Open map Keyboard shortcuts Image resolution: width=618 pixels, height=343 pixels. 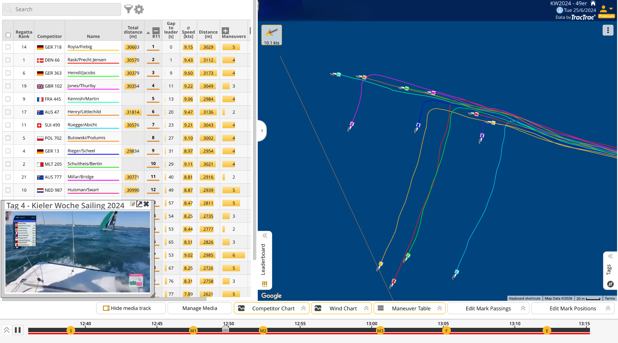(x=525, y=298)
